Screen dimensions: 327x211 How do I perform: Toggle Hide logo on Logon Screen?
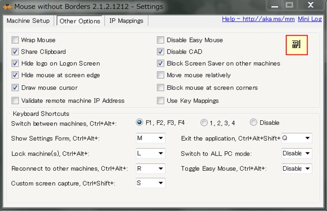pyautogui.click(x=15, y=63)
